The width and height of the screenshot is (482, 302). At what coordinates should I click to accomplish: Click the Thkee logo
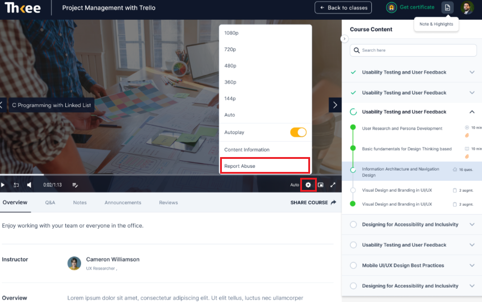[x=23, y=8]
